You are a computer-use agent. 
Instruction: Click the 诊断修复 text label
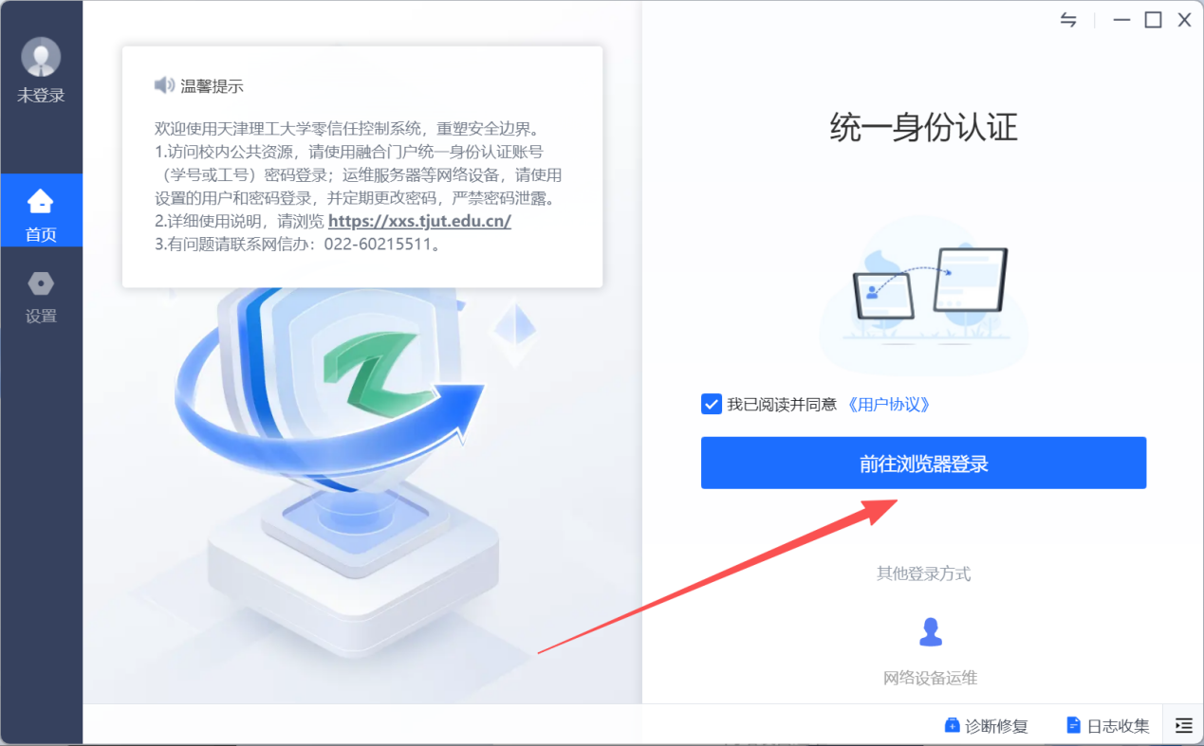996,726
